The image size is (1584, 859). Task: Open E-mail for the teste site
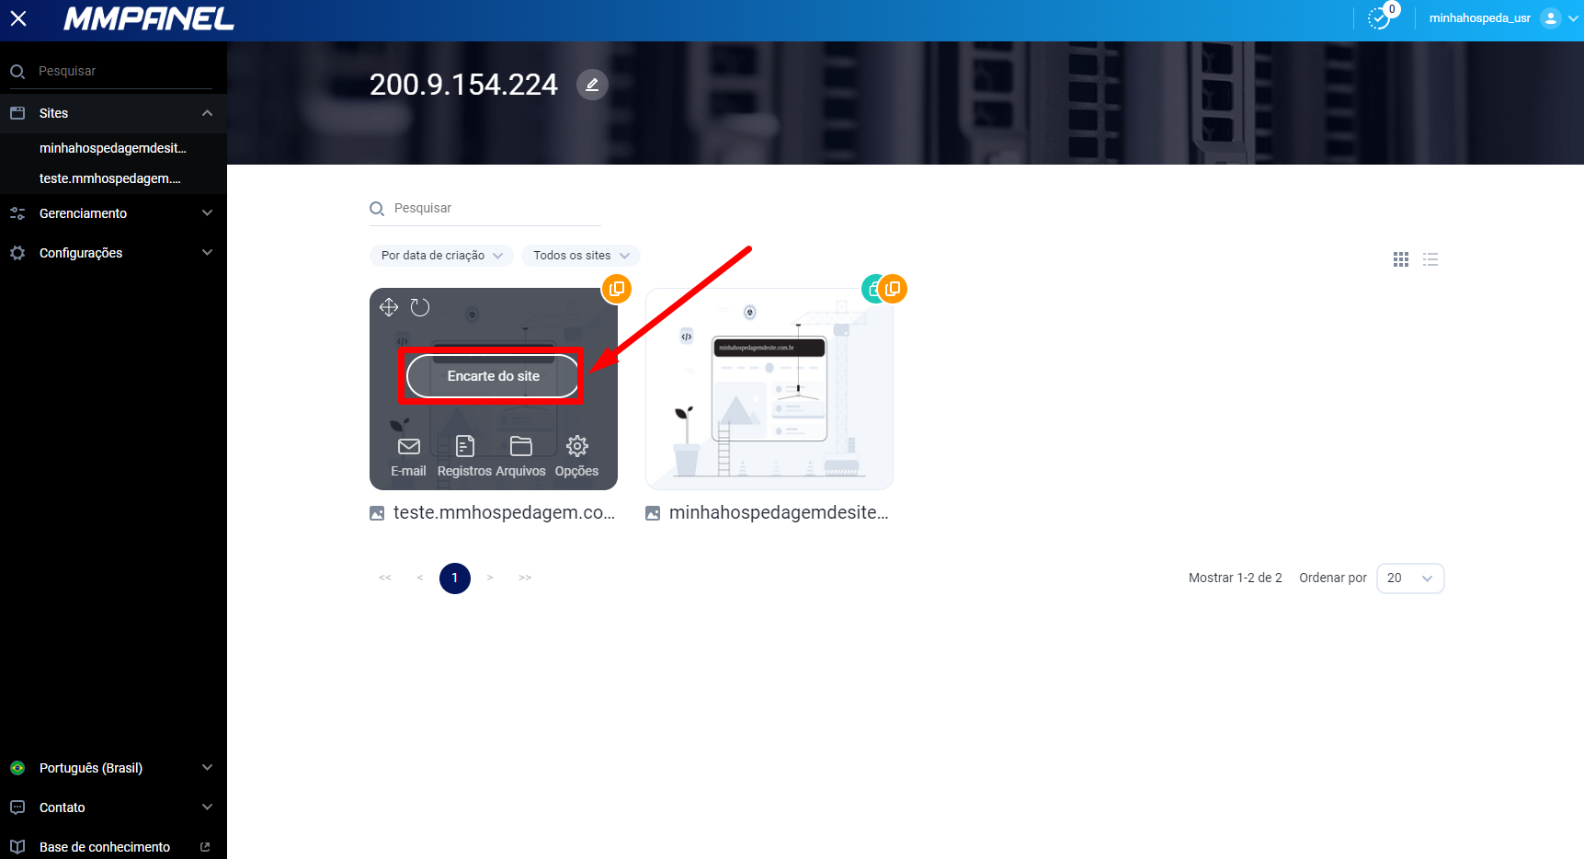tap(408, 457)
